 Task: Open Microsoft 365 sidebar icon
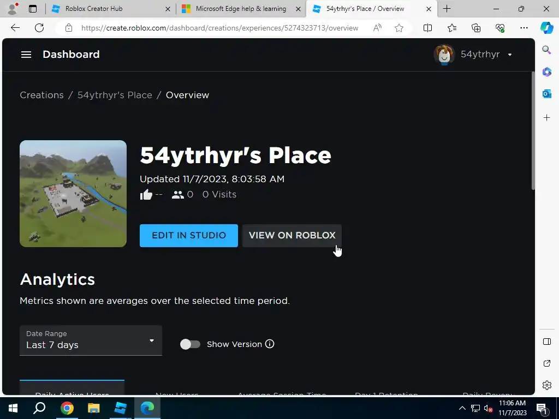(546, 72)
